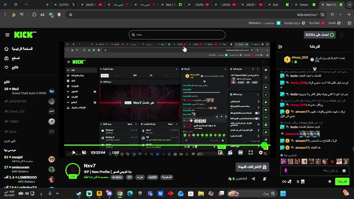Open the recommended maaja1 channel
354x199 pixels.
point(29,159)
